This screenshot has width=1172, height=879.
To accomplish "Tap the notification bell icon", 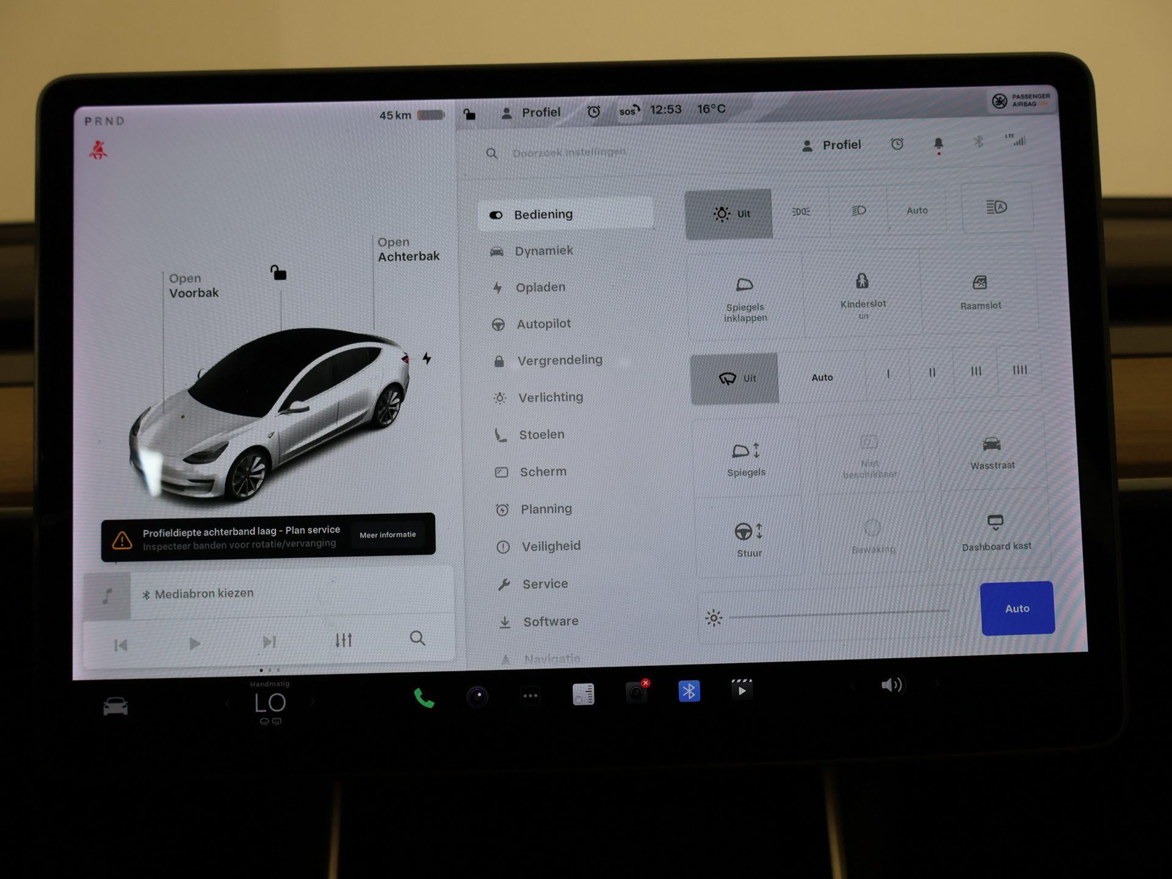I will click(938, 144).
